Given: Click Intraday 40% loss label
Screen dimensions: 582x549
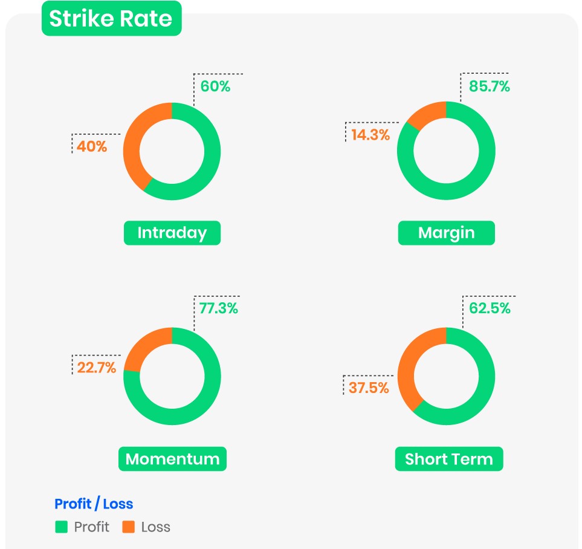Looking at the screenshot, I should 92,146.
